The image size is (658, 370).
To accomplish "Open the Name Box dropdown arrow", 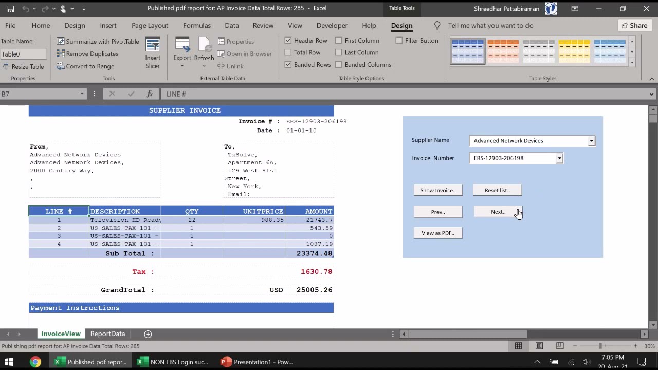I will (x=82, y=94).
